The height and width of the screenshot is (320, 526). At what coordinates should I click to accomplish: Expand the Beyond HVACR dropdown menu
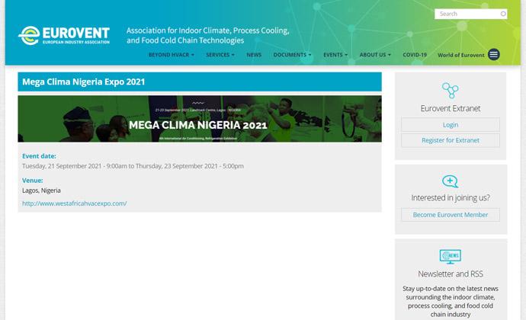coord(171,55)
